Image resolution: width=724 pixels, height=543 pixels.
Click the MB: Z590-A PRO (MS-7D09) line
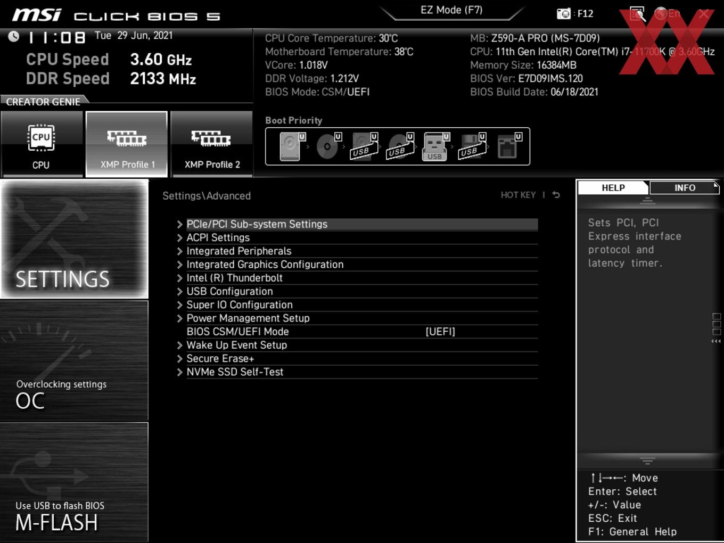coord(534,38)
